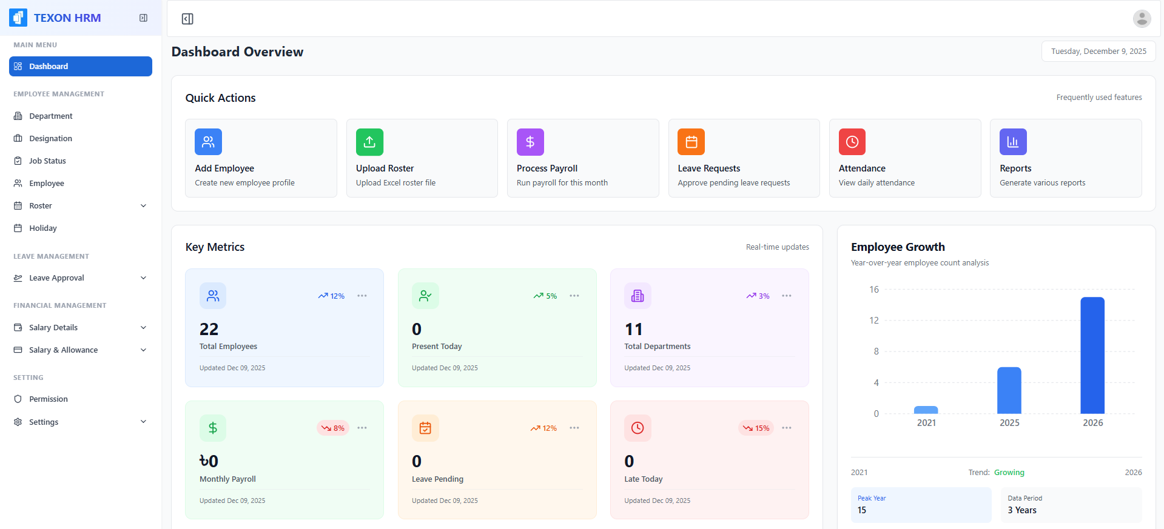Open the red Attendance clock icon

(x=852, y=142)
